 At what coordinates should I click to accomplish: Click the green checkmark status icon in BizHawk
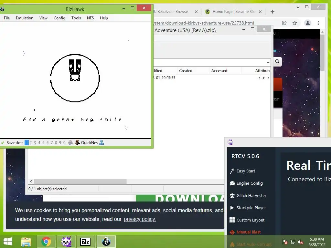[3, 143]
